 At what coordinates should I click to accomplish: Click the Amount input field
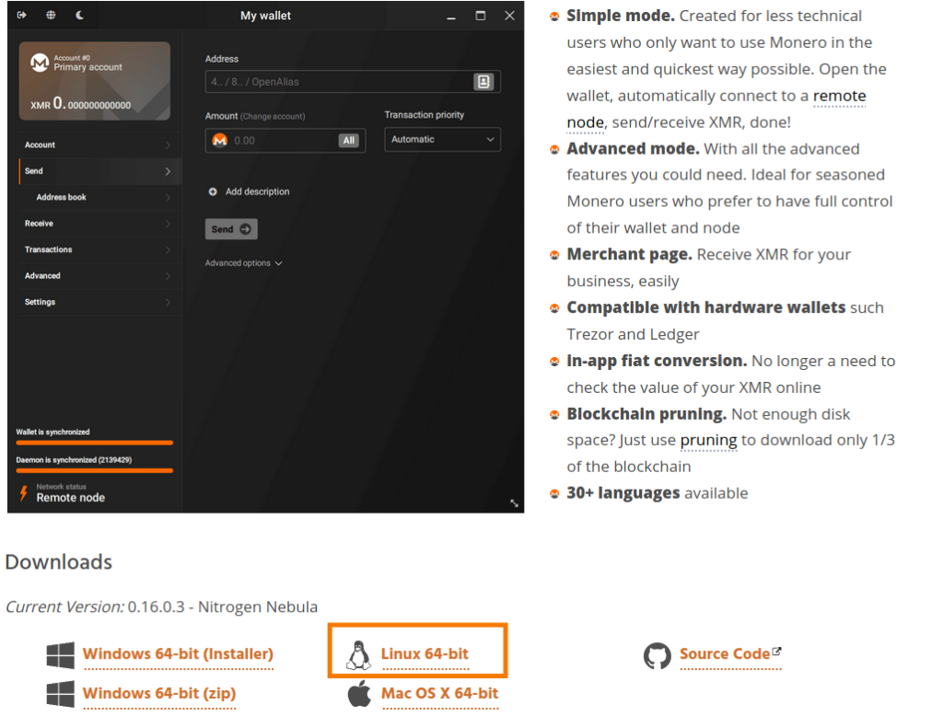[285, 141]
